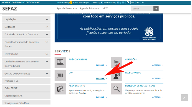Click the Certidões document icon
Screen dimensions: 192x107
click(117, 62)
